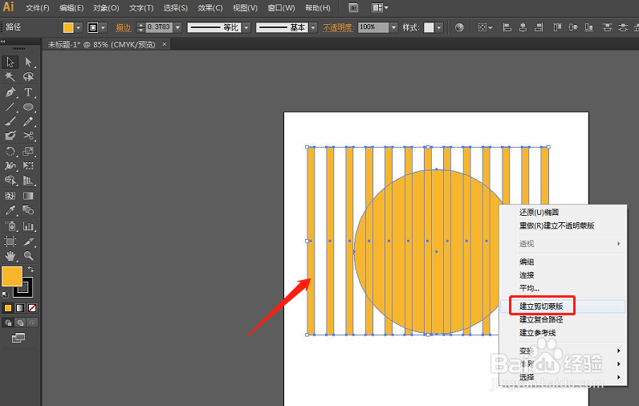The height and width of the screenshot is (406, 639).
Task: Open the 文件(F) menu
Action: point(37,8)
